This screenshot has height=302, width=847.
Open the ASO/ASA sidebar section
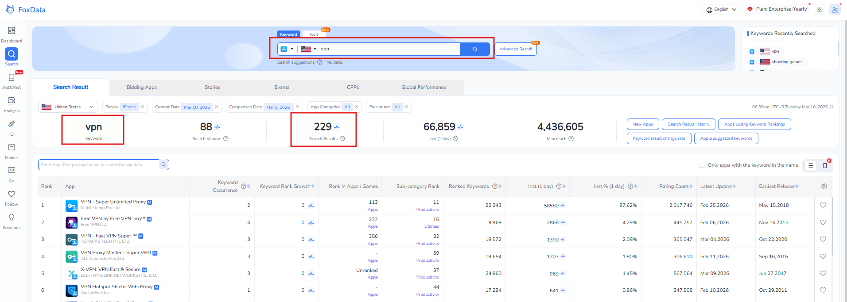coord(12,81)
